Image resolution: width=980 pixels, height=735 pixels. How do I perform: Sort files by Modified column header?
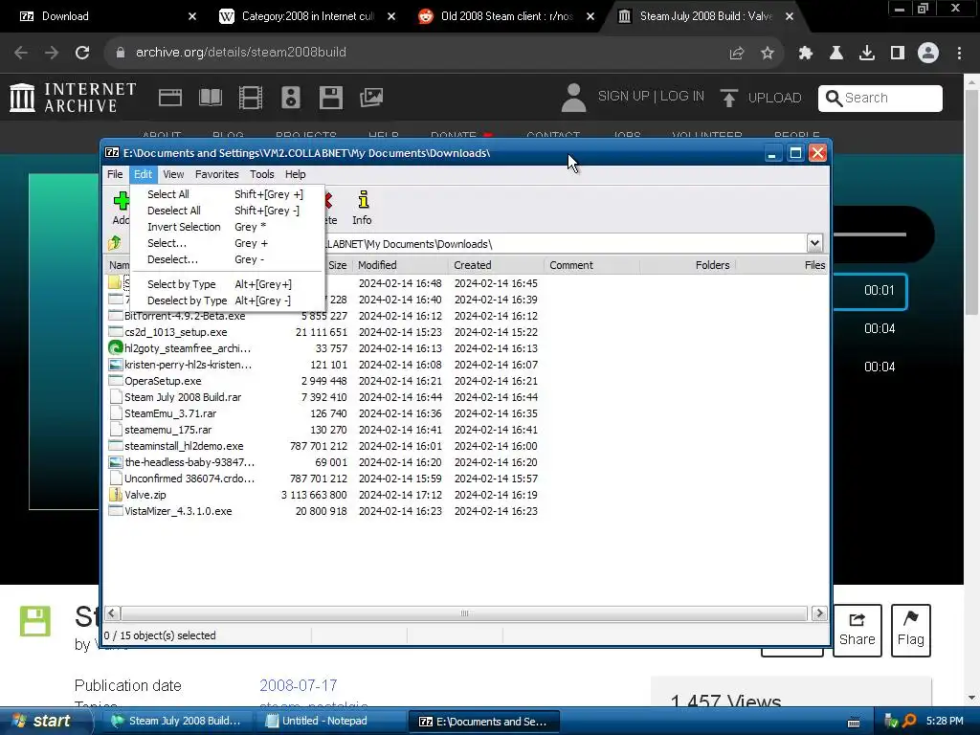[400, 265]
